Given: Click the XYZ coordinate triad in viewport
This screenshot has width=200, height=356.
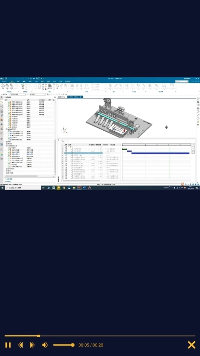Looking at the screenshot, I should [64, 130].
